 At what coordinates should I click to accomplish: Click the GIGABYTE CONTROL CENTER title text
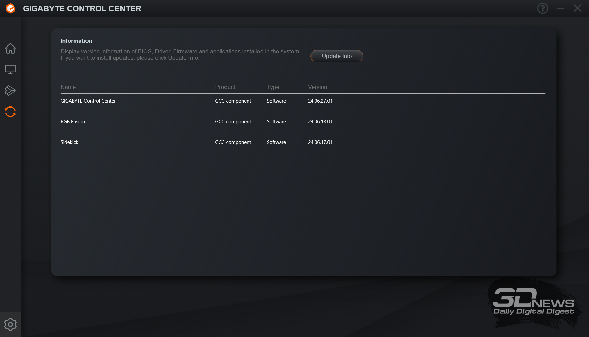(82, 9)
